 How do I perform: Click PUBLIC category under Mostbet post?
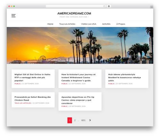111,84
